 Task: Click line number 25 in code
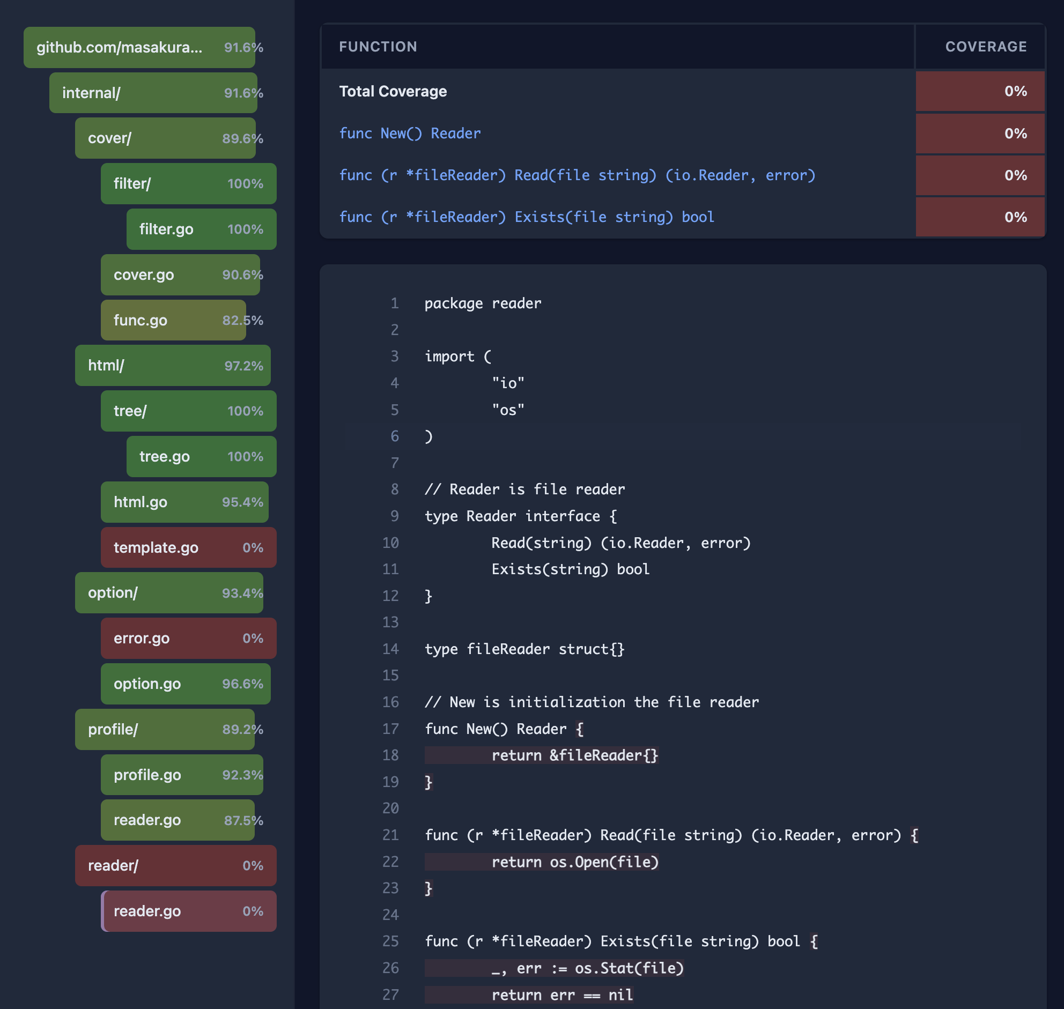[390, 941]
